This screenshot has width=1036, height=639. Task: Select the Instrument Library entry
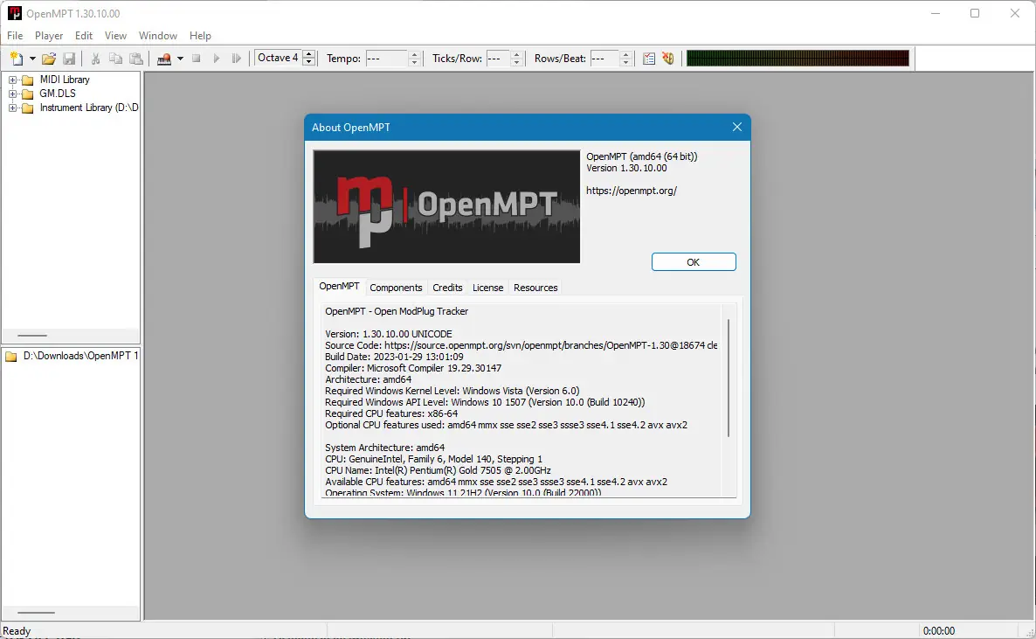(x=88, y=108)
